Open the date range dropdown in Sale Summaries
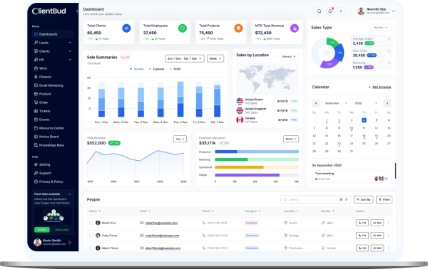The height and width of the screenshot is (269, 428). 185,58
